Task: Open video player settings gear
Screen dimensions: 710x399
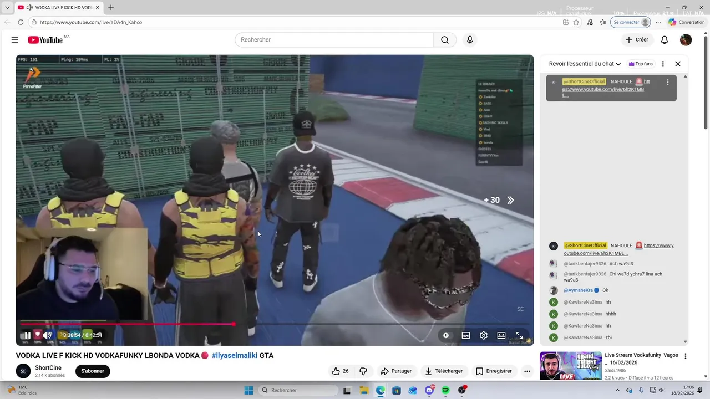Action: coord(484,335)
